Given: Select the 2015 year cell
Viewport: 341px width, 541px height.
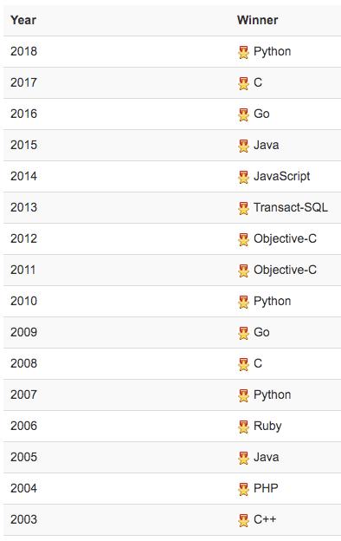Looking at the screenshot, I should (23, 145).
